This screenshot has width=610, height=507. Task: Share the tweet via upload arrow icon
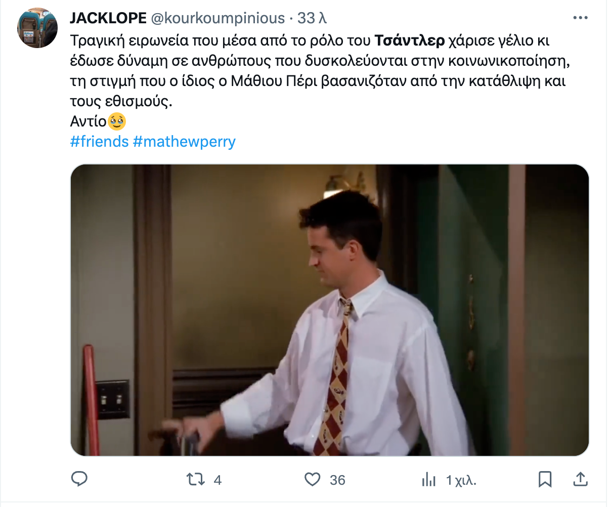point(581,479)
